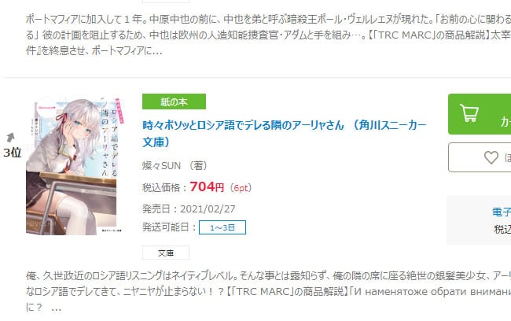Viewport: 511px width, 321px height.
Task: Click the 発送可能日 label
Action: (x=166, y=227)
